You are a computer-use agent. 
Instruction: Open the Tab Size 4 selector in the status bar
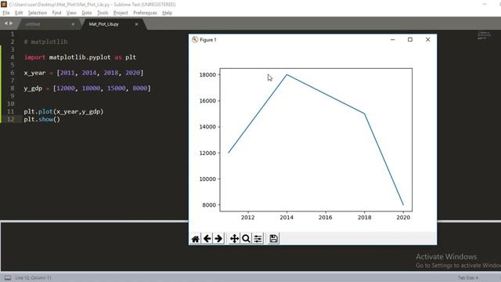tap(468, 277)
